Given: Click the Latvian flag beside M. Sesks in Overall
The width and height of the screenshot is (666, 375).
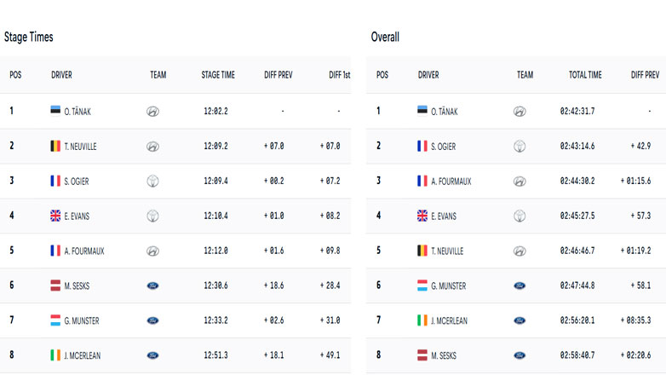Looking at the screenshot, I should click(422, 355).
